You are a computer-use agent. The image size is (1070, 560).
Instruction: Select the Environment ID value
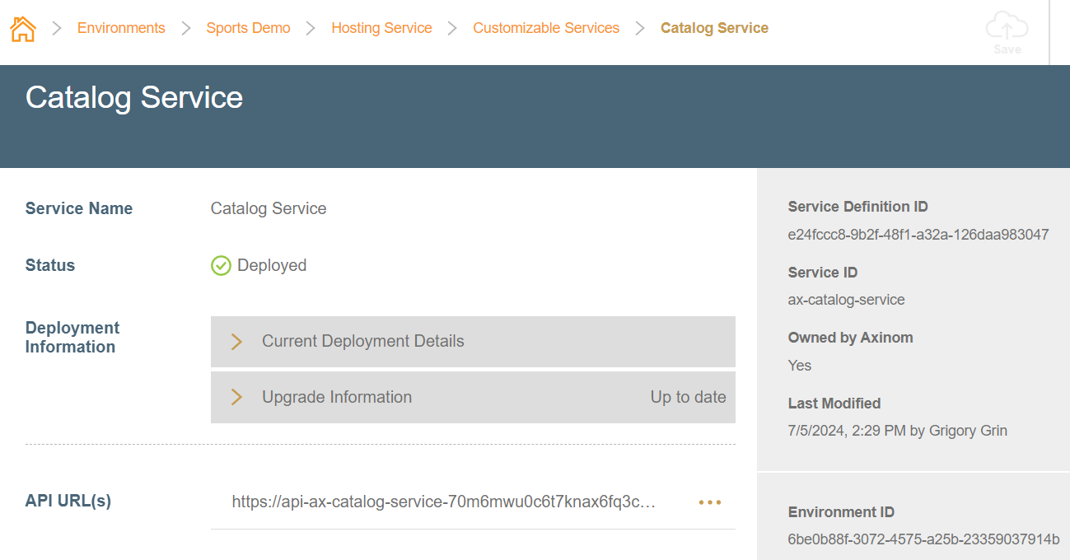pos(923,539)
